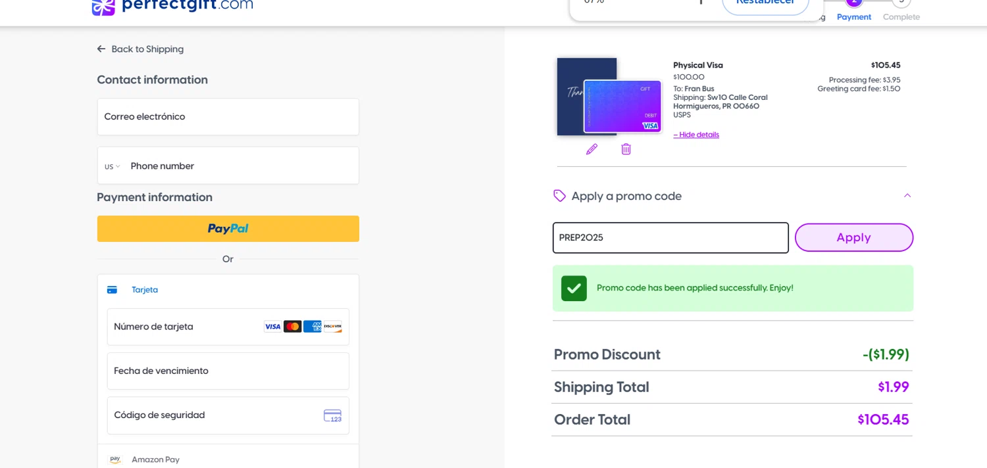The image size is (987, 468).
Task: Click the Order Total amount $105.45
Action: (883, 419)
